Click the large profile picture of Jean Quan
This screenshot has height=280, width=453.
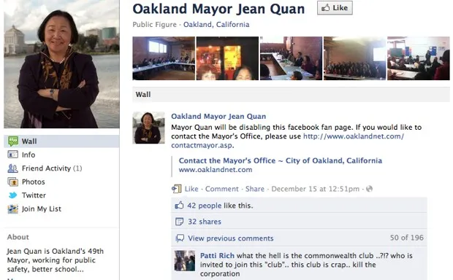click(x=61, y=64)
